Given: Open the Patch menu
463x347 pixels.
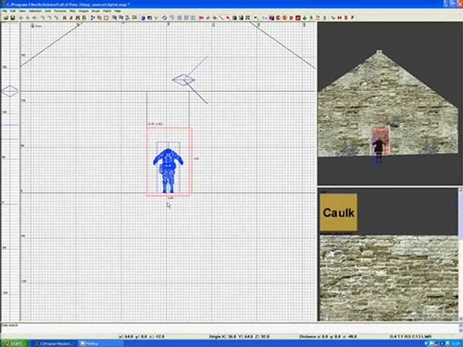Looking at the screenshot, I should pyautogui.click(x=107, y=11).
